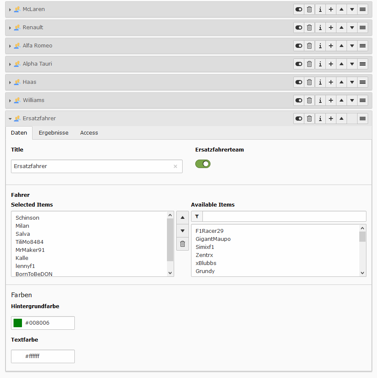Image resolution: width=377 pixels, height=378 pixels.
Task: Add new record after Alfa Romeo
Action: click(331, 46)
